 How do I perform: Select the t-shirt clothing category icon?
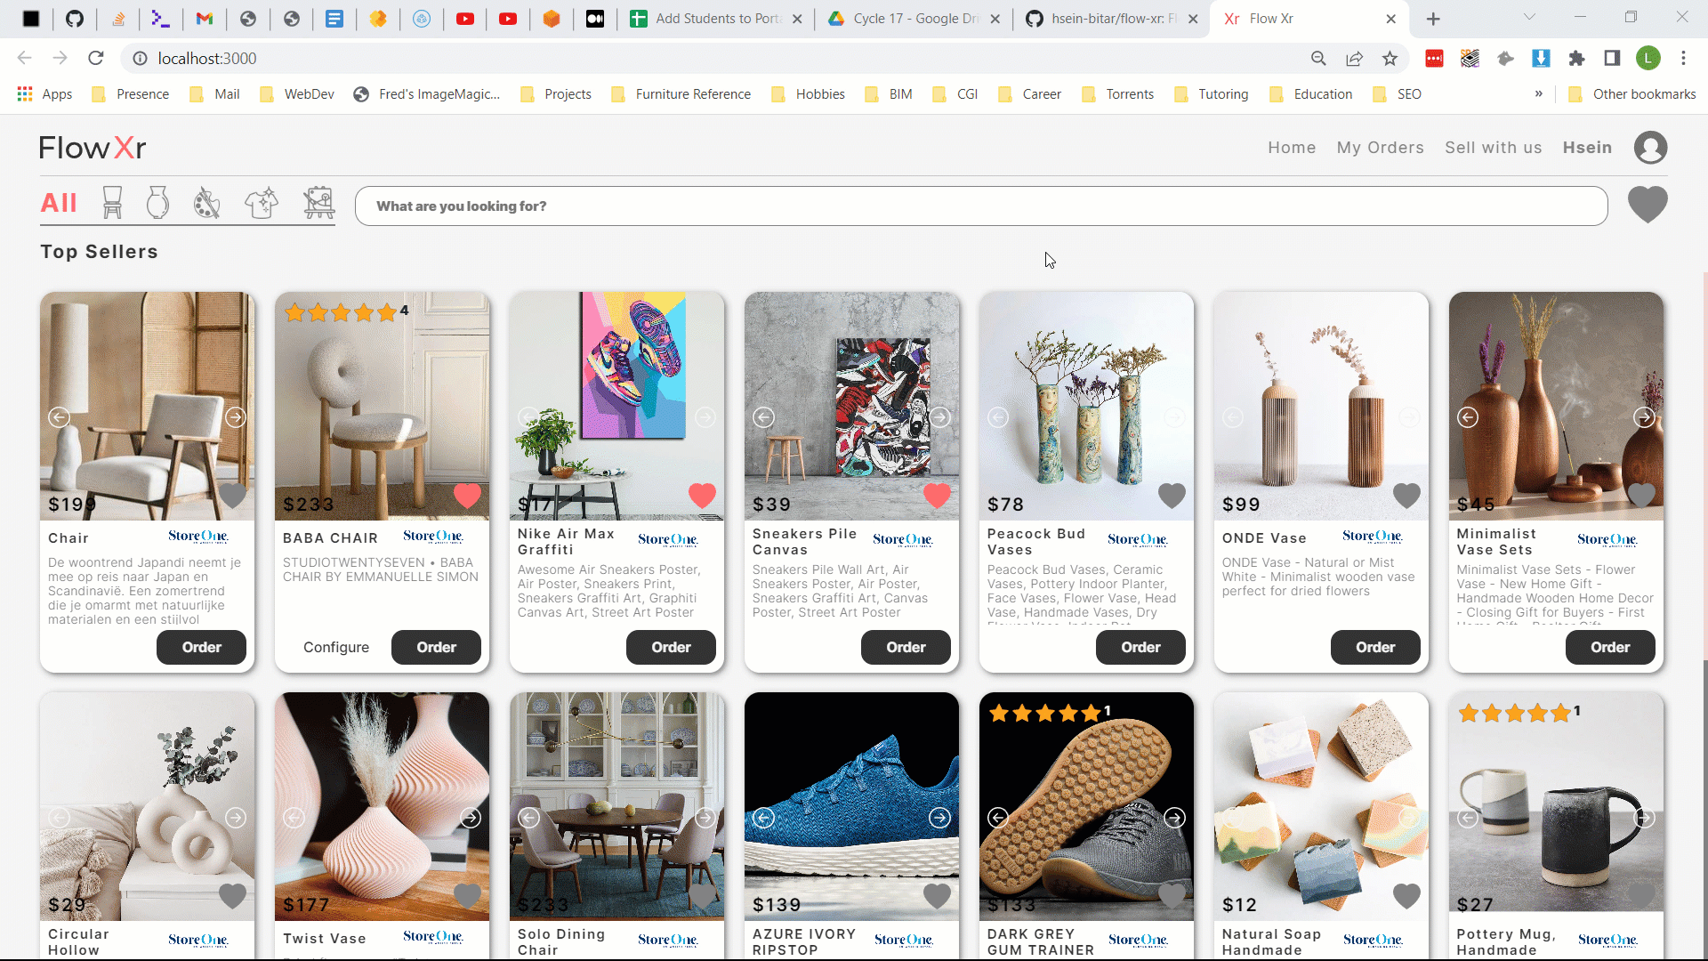262,203
